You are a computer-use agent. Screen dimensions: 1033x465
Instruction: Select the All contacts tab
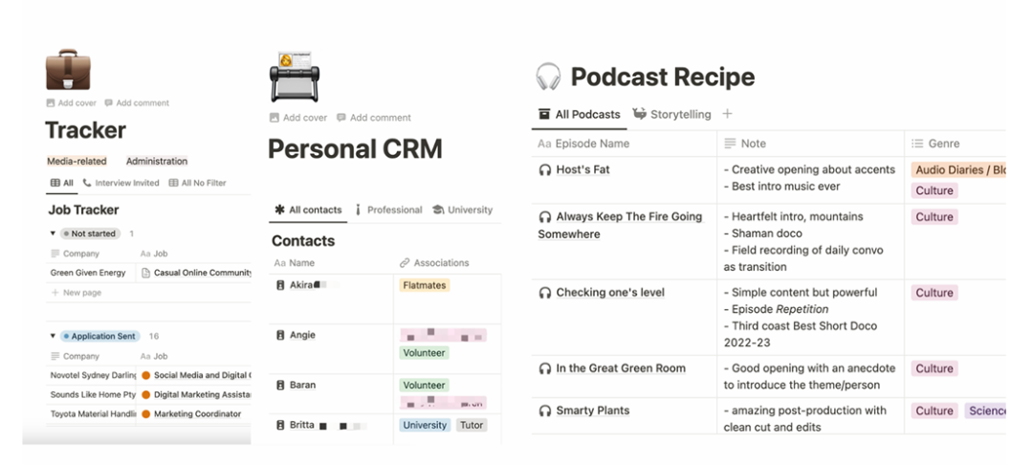tap(308, 210)
